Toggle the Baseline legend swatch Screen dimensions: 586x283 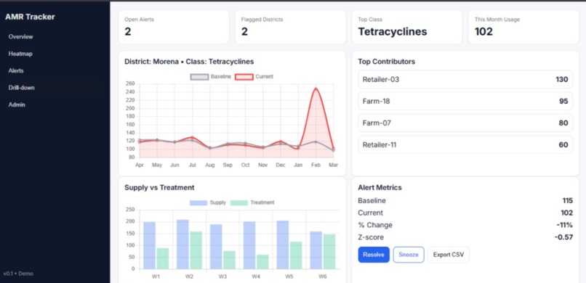[x=199, y=77]
